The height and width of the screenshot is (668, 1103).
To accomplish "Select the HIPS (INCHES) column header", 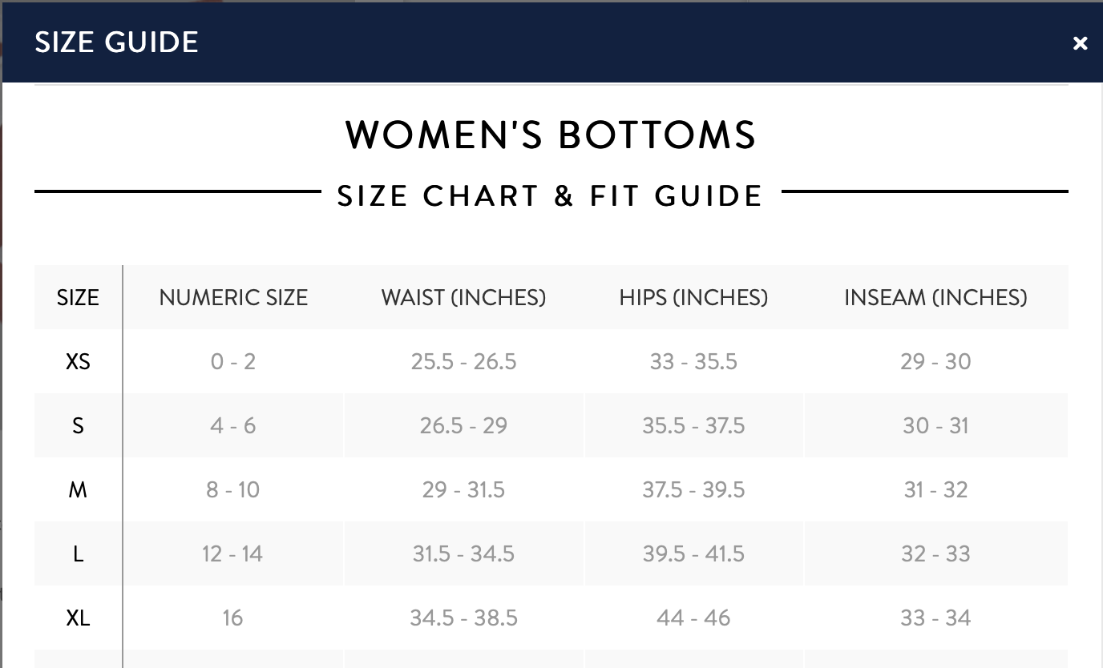I will coord(693,298).
